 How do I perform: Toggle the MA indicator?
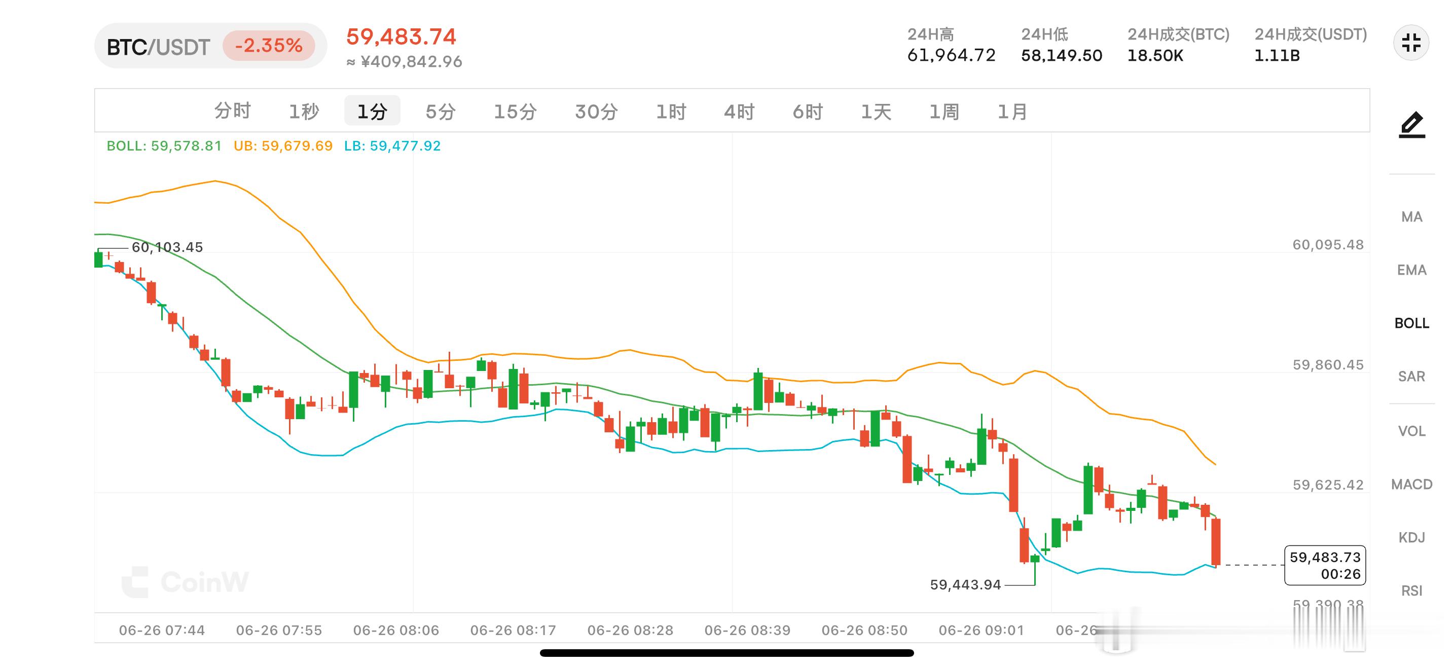[x=1411, y=216]
